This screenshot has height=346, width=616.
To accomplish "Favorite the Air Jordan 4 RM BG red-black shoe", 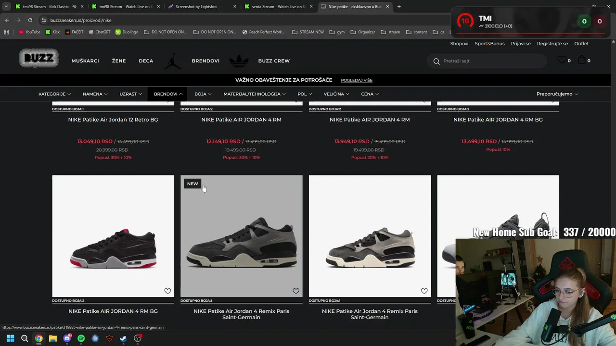I will pyautogui.click(x=167, y=291).
